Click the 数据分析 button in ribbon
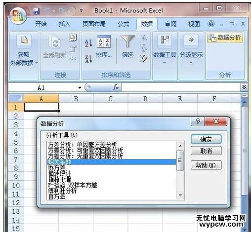Screen dimensions: 251x232 (x=225, y=38)
